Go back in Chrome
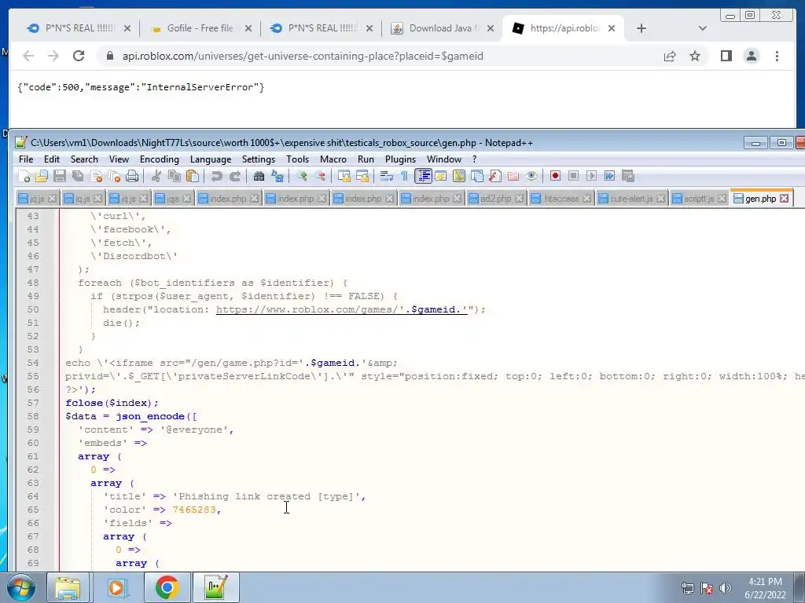This screenshot has width=805, height=603. coord(28,56)
